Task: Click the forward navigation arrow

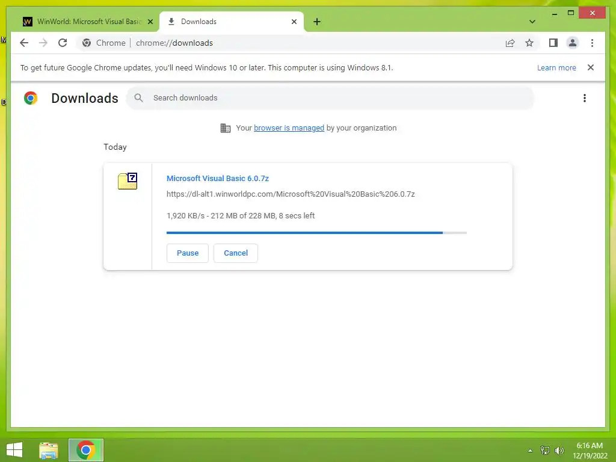Action: point(43,43)
